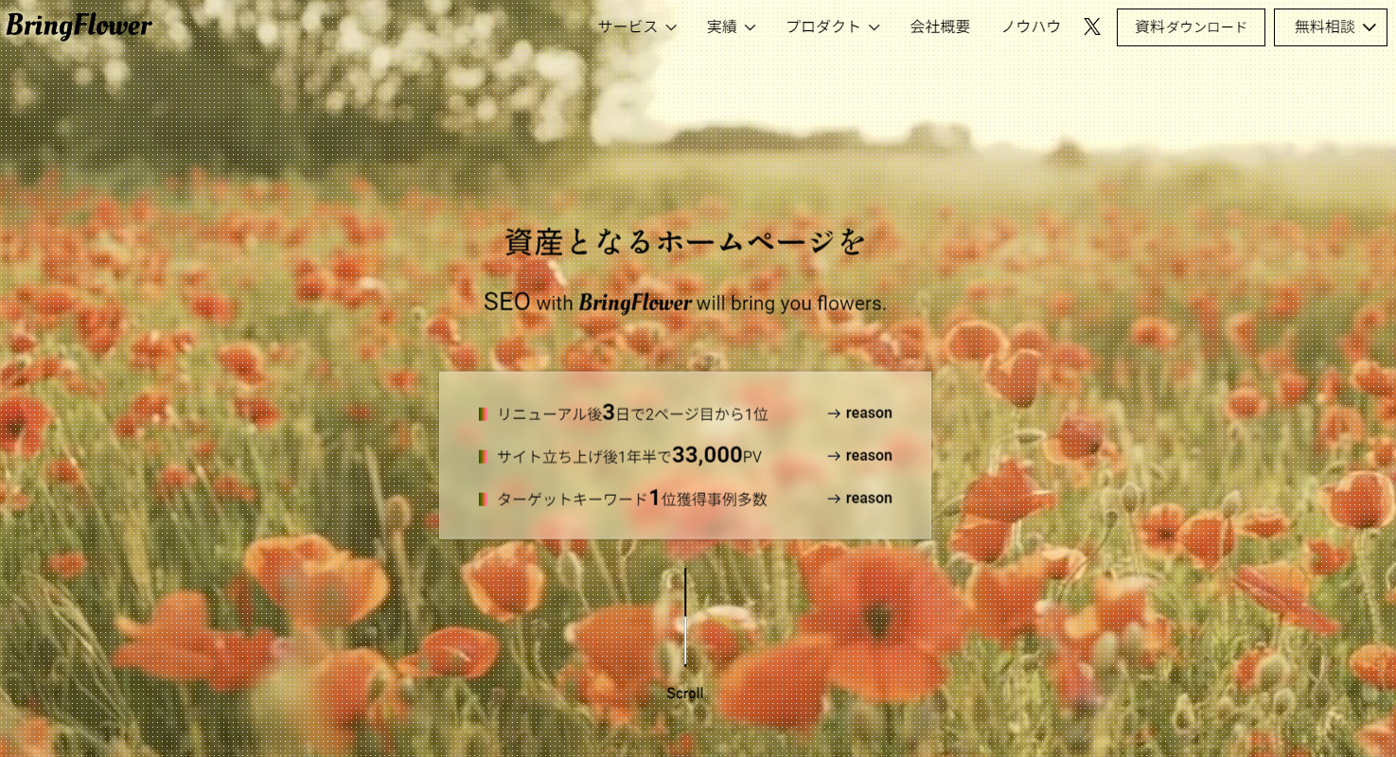The height and width of the screenshot is (757, 1396).
Task: Click the BringFlower logo
Action: point(79,26)
